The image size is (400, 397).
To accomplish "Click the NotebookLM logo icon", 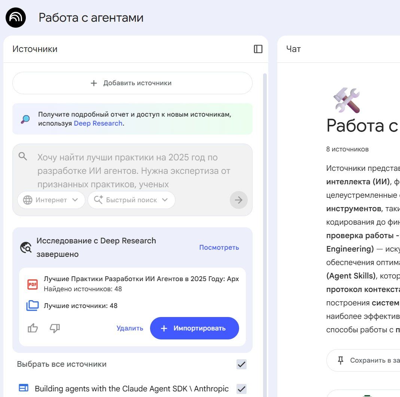I will 16,18.
